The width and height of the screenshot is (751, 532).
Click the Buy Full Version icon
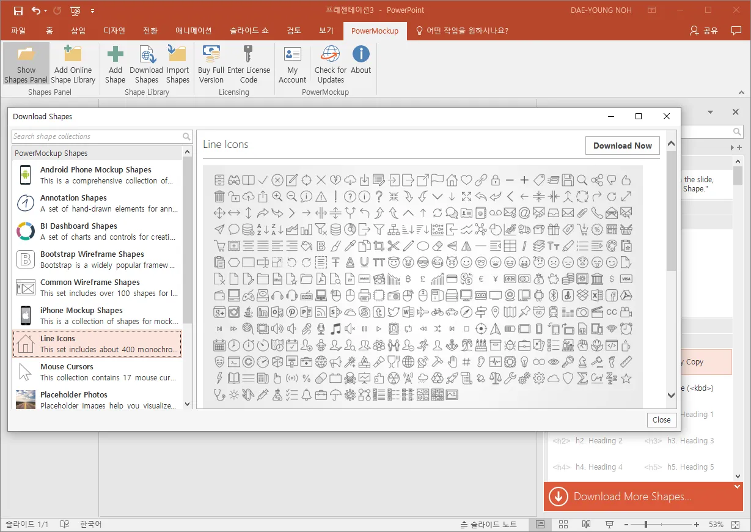point(211,64)
